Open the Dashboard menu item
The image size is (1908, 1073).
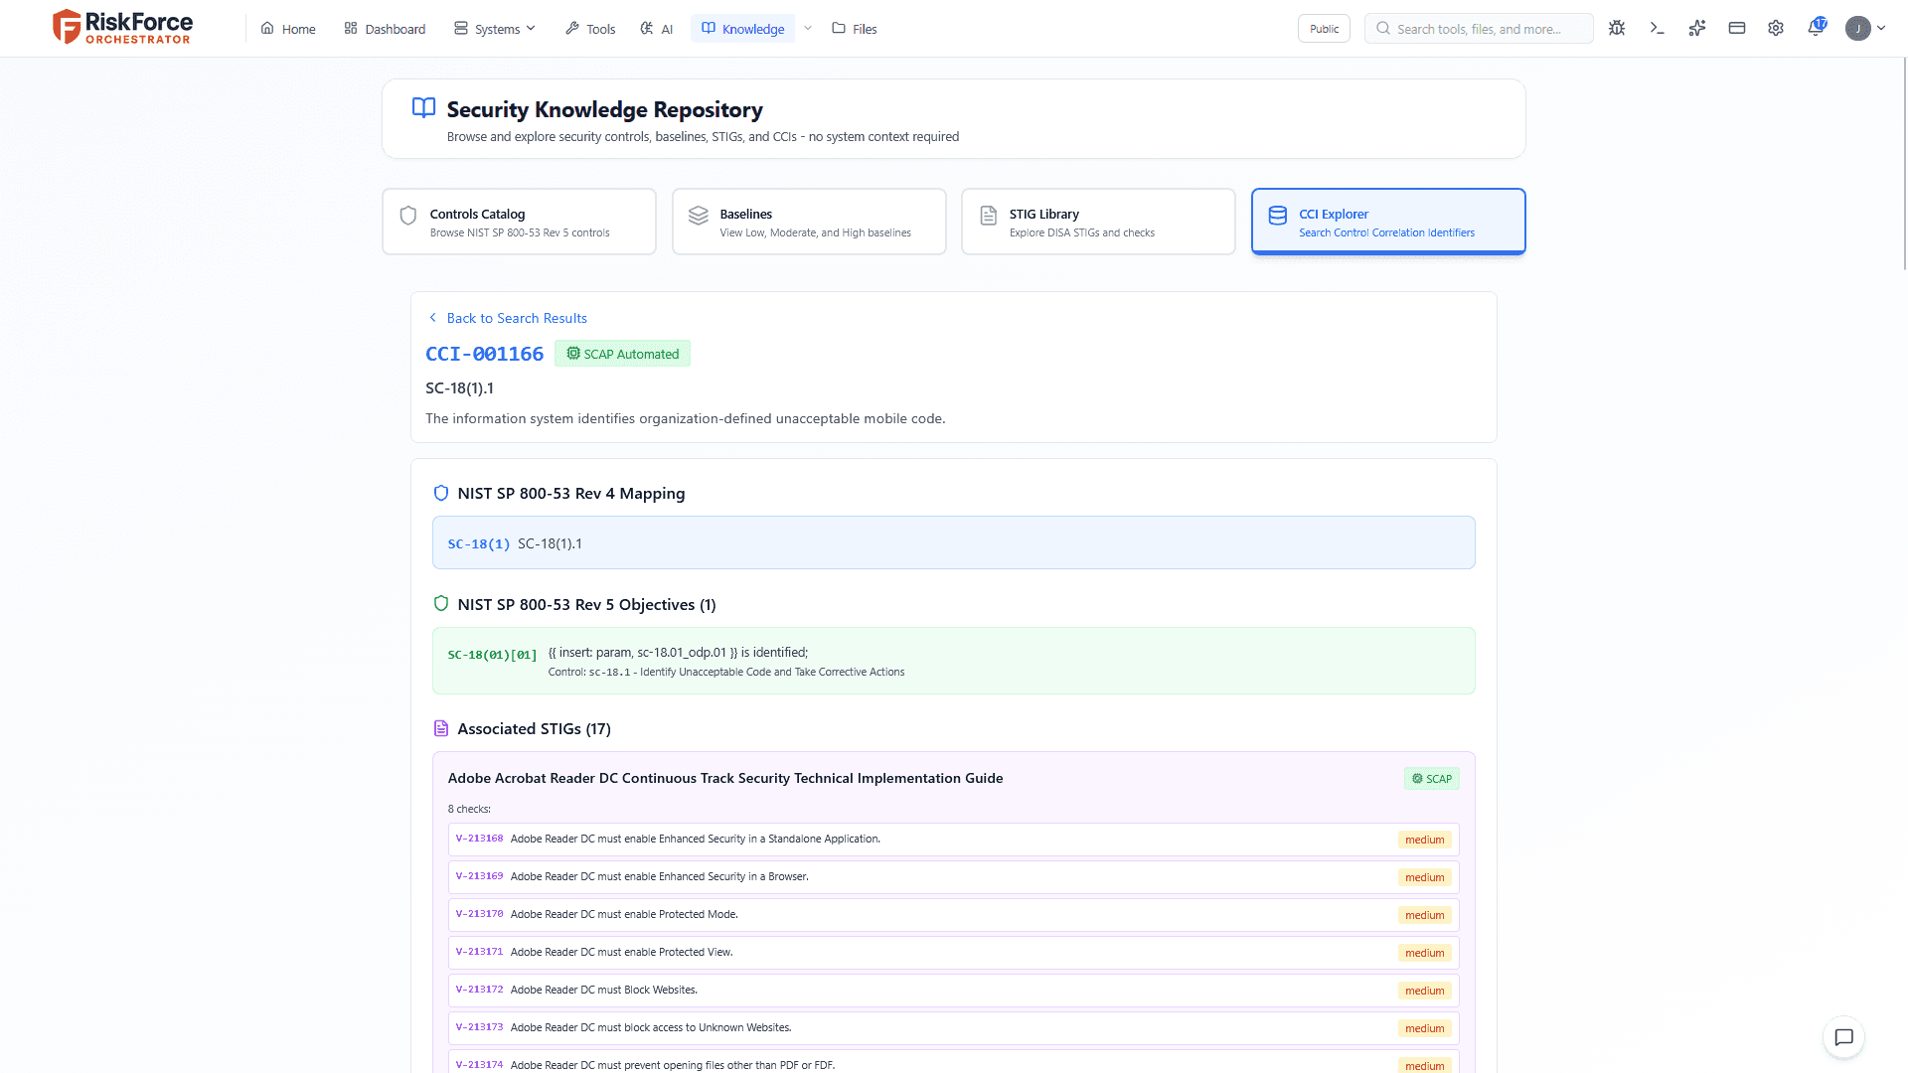click(x=385, y=29)
